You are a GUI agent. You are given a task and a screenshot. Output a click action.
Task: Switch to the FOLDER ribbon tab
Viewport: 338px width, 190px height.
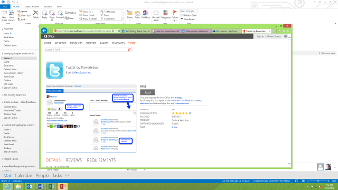click(x=48, y=7)
